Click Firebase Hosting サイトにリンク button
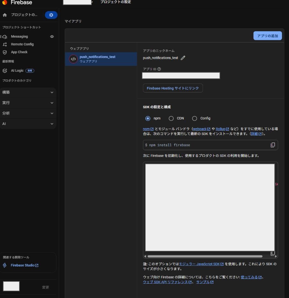Viewport: 289px width, 298px height. click(173, 88)
